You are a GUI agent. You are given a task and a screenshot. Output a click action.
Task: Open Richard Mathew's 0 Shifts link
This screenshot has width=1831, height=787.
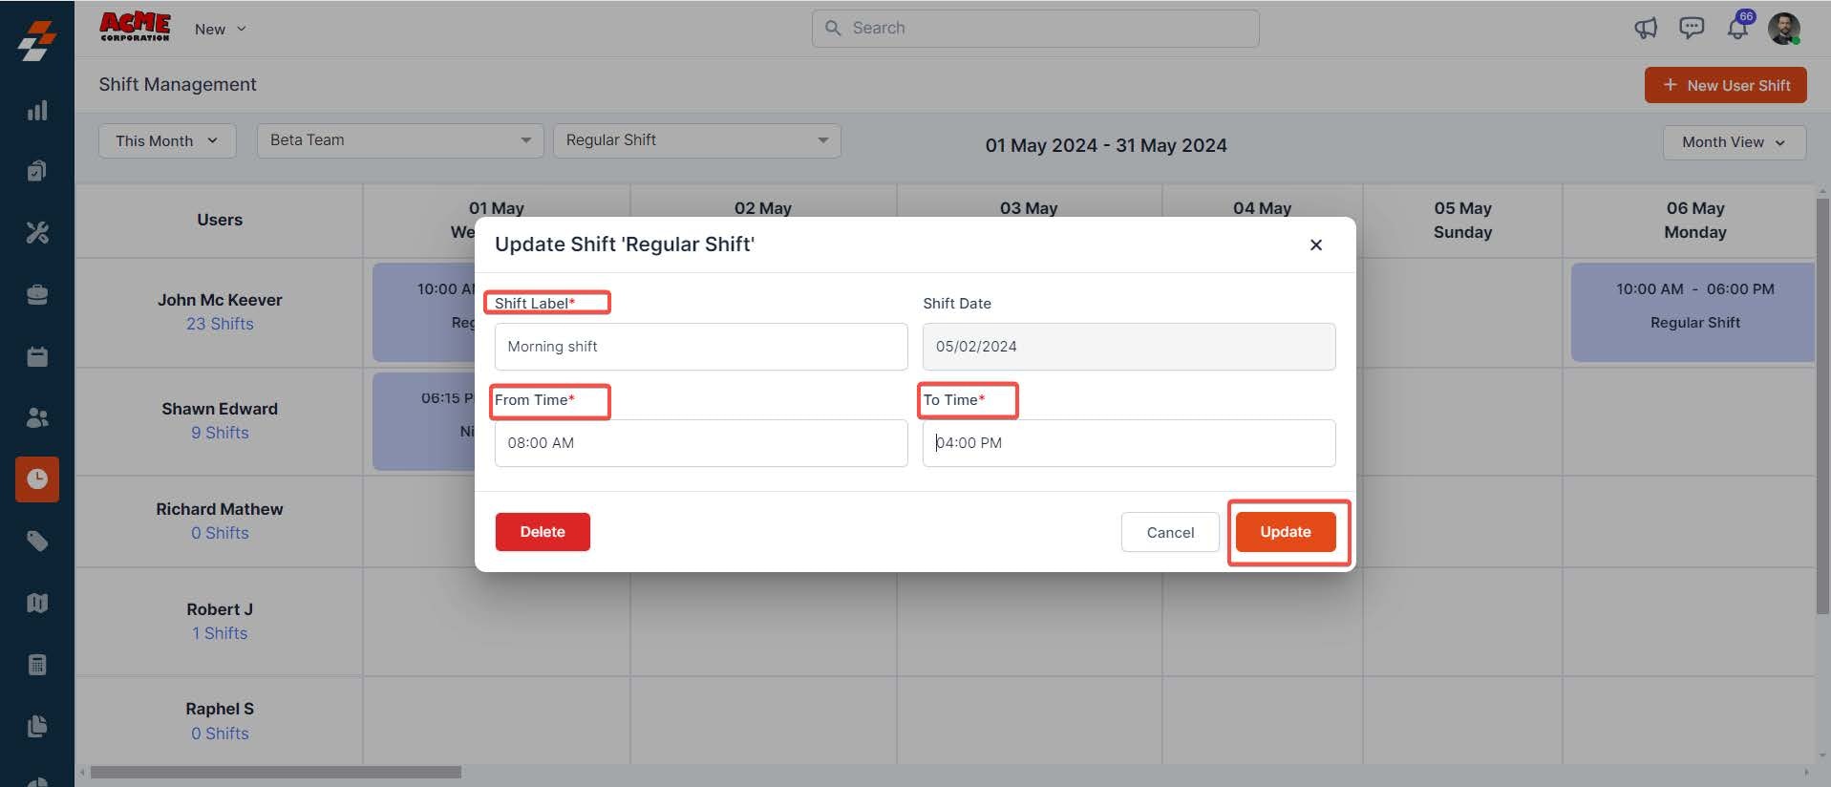point(220,533)
